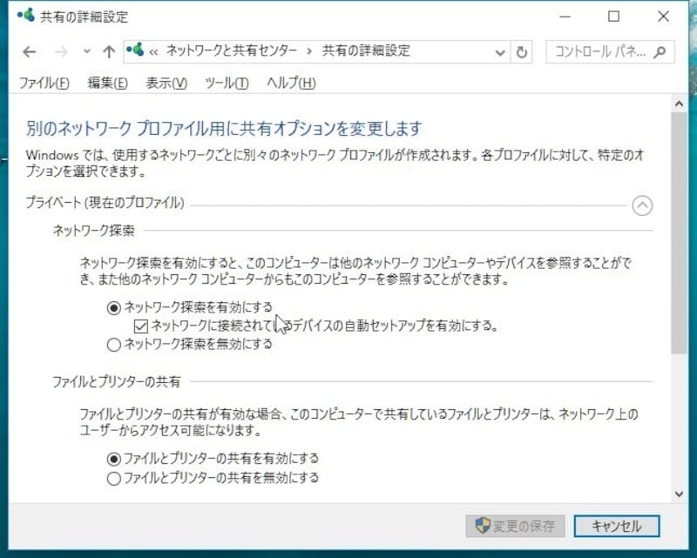Select ファイルとプリンターの共有を無効にする option
Screen dimensions: 697x558
point(114,479)
